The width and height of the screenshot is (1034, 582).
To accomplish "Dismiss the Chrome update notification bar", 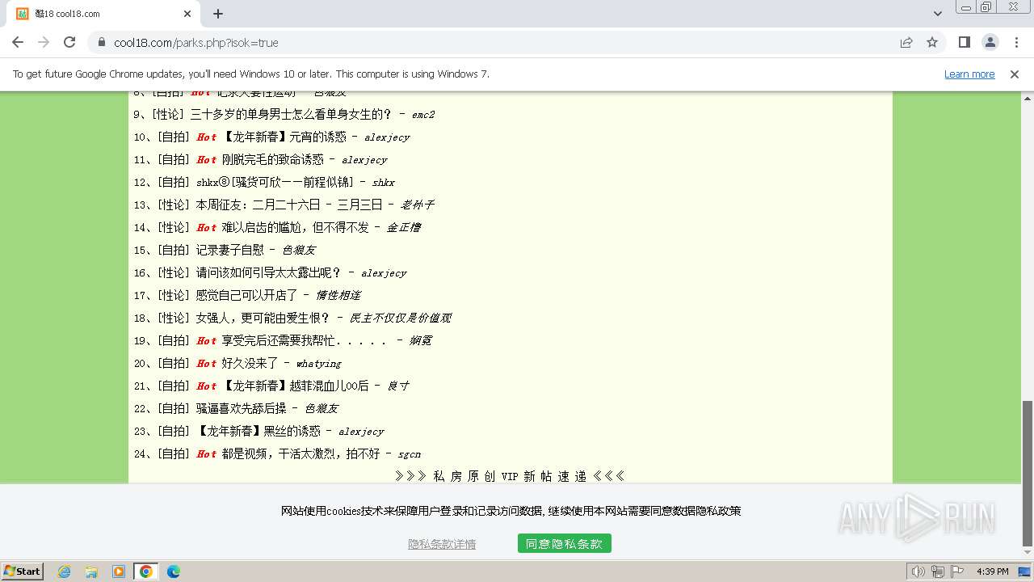I will click(x=1015, y=74).
